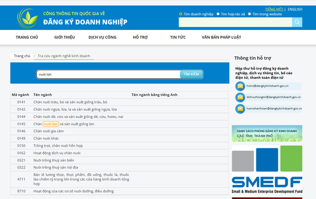Screen dimensions: 316x199
Task: Select the 'Tìm hợp tác xã' radio option
Action: 218,14
